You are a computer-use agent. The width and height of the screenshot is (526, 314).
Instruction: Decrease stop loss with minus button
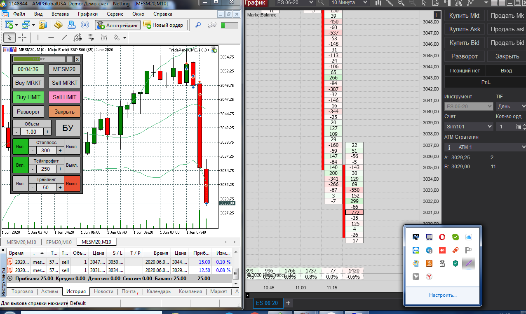[x=33, y=151]
